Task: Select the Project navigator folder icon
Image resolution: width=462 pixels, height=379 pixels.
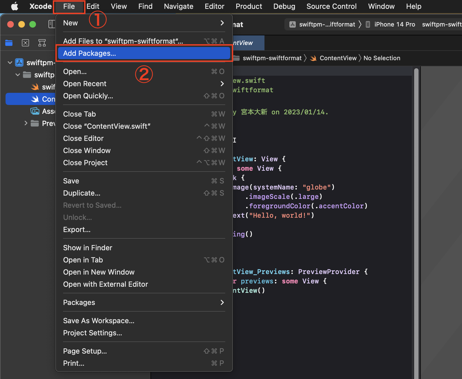Action: [9, 43]
